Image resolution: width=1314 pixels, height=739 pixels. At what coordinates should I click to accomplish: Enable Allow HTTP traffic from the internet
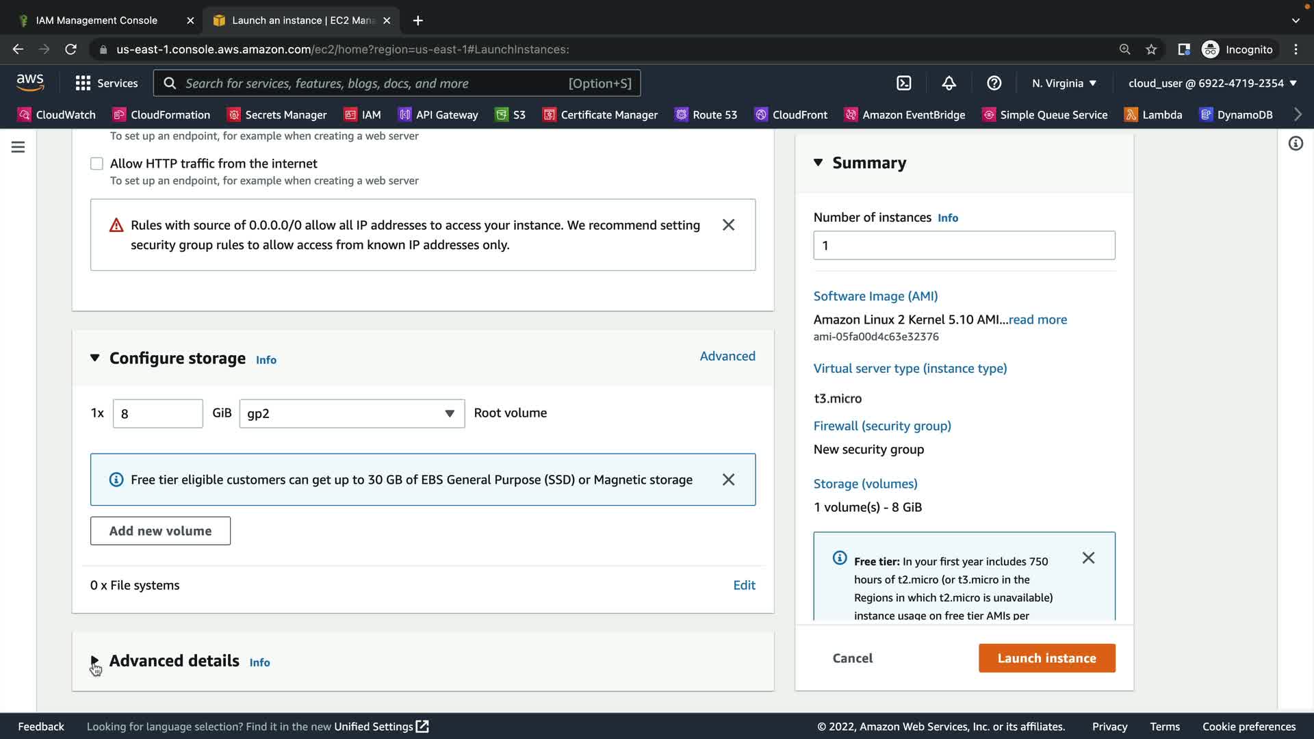point(97,164)
